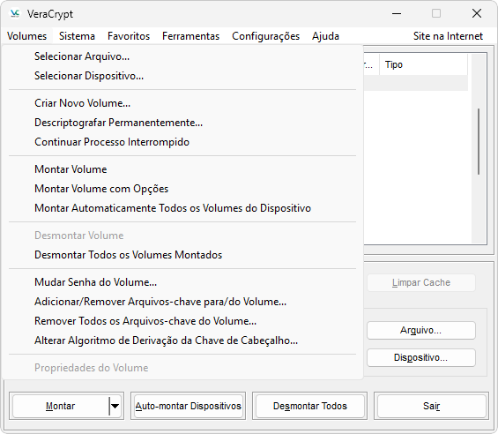Open the Ferramentas menu
The height and width of the screenshot is (434, 498).
tap(191, 36)
